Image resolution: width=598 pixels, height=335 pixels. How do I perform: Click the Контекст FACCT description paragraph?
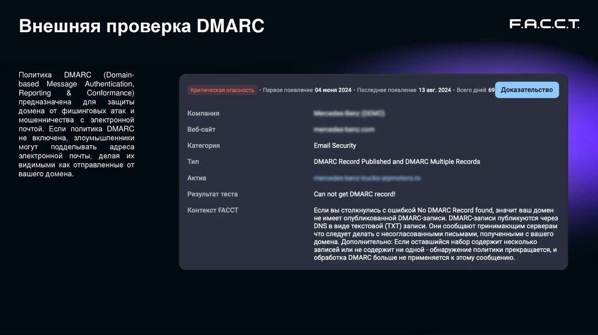(436, 233)
